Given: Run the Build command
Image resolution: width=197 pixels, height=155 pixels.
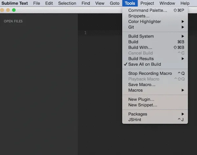Looking at the screenshot, I should 133,42.
